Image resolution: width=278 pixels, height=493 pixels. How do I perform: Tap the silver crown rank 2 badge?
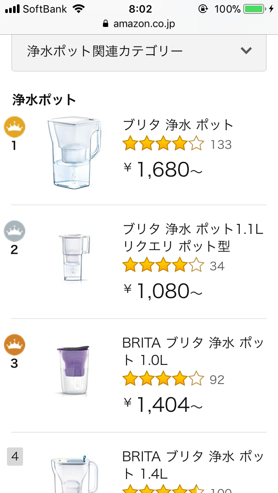14,231
